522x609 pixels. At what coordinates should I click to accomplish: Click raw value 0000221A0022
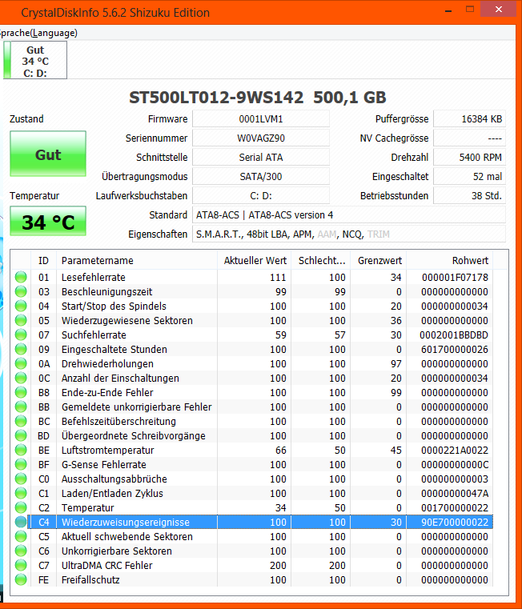455,450
